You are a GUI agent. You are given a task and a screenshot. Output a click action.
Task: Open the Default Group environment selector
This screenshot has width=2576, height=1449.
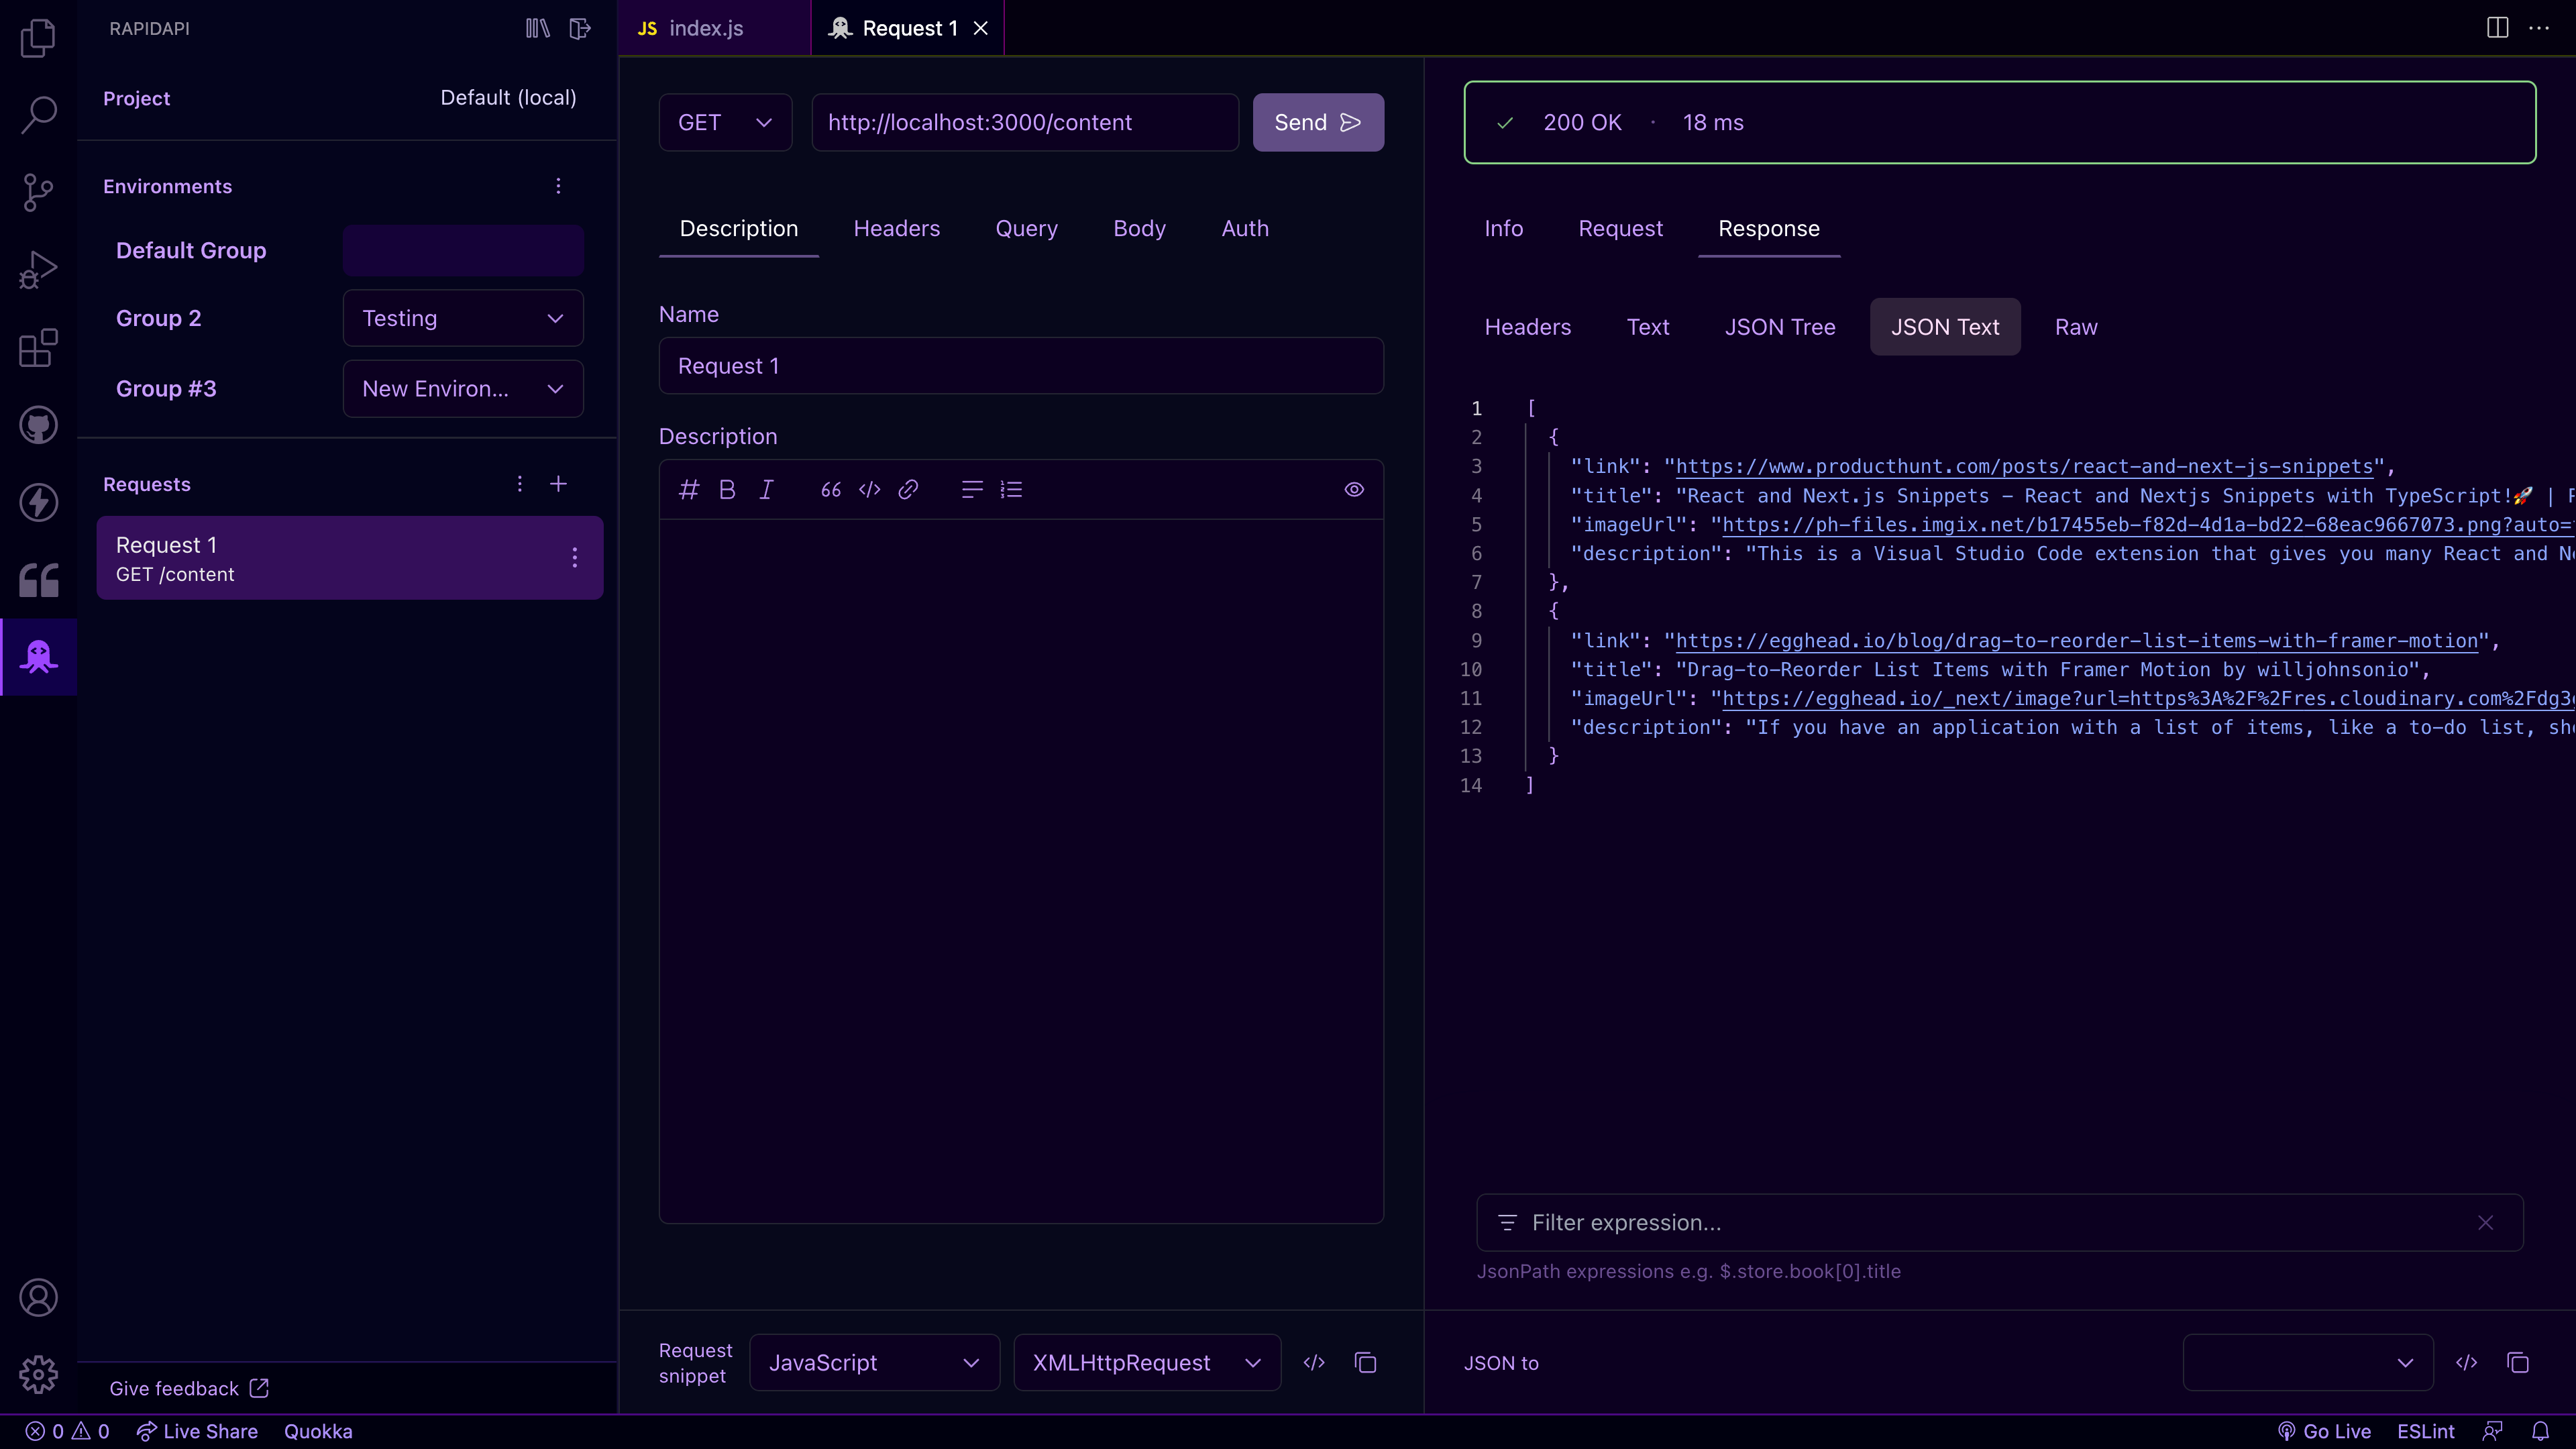coord(463,250)
